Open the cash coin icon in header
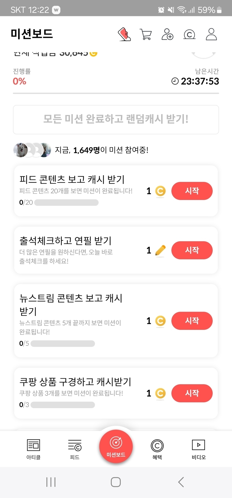Viewport: 232px width, 498px height. [x=189, y=34]
